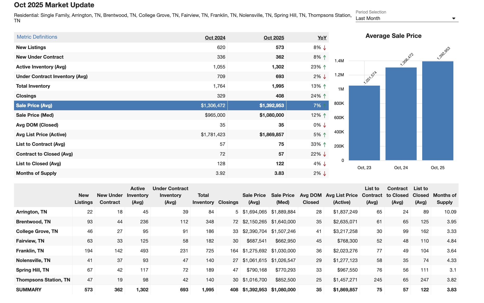Click the green up arrow for Active Inventory
Screen dimensions: 484x303
(x=325, y=67)
